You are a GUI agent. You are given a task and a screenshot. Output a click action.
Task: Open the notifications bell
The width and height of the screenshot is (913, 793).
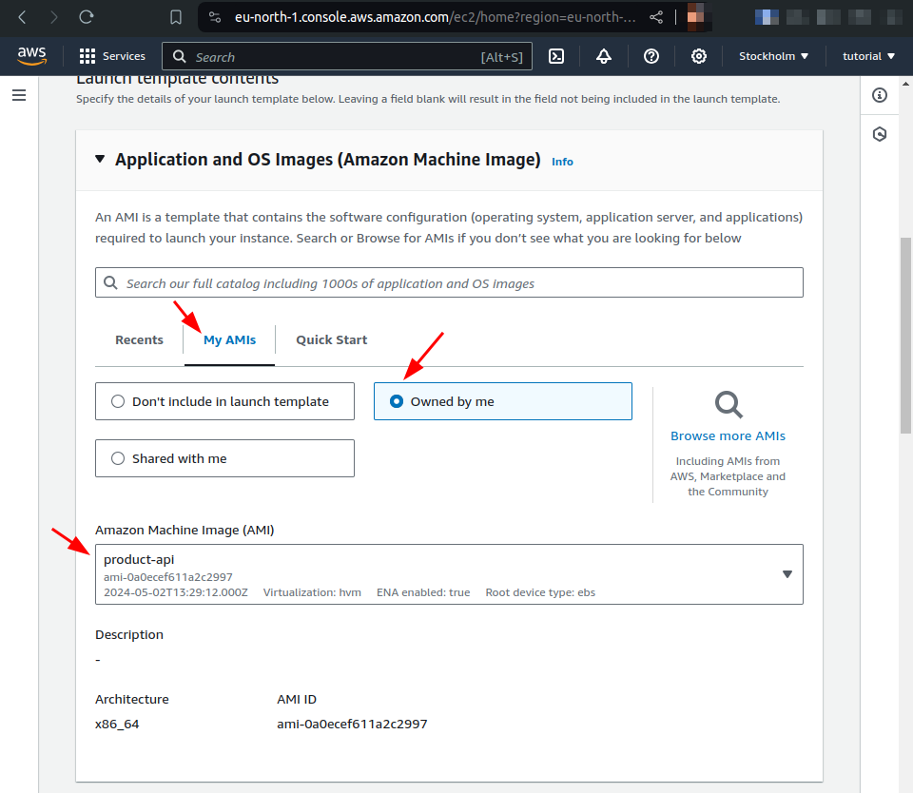[604, 56]
